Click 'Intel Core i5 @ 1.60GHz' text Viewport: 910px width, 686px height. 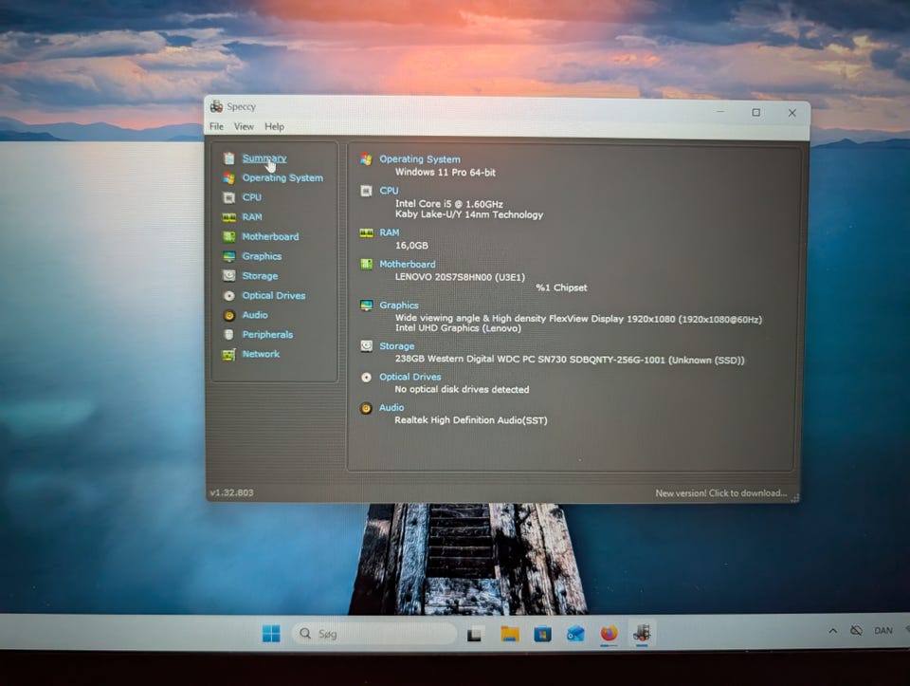pos(449,204)
